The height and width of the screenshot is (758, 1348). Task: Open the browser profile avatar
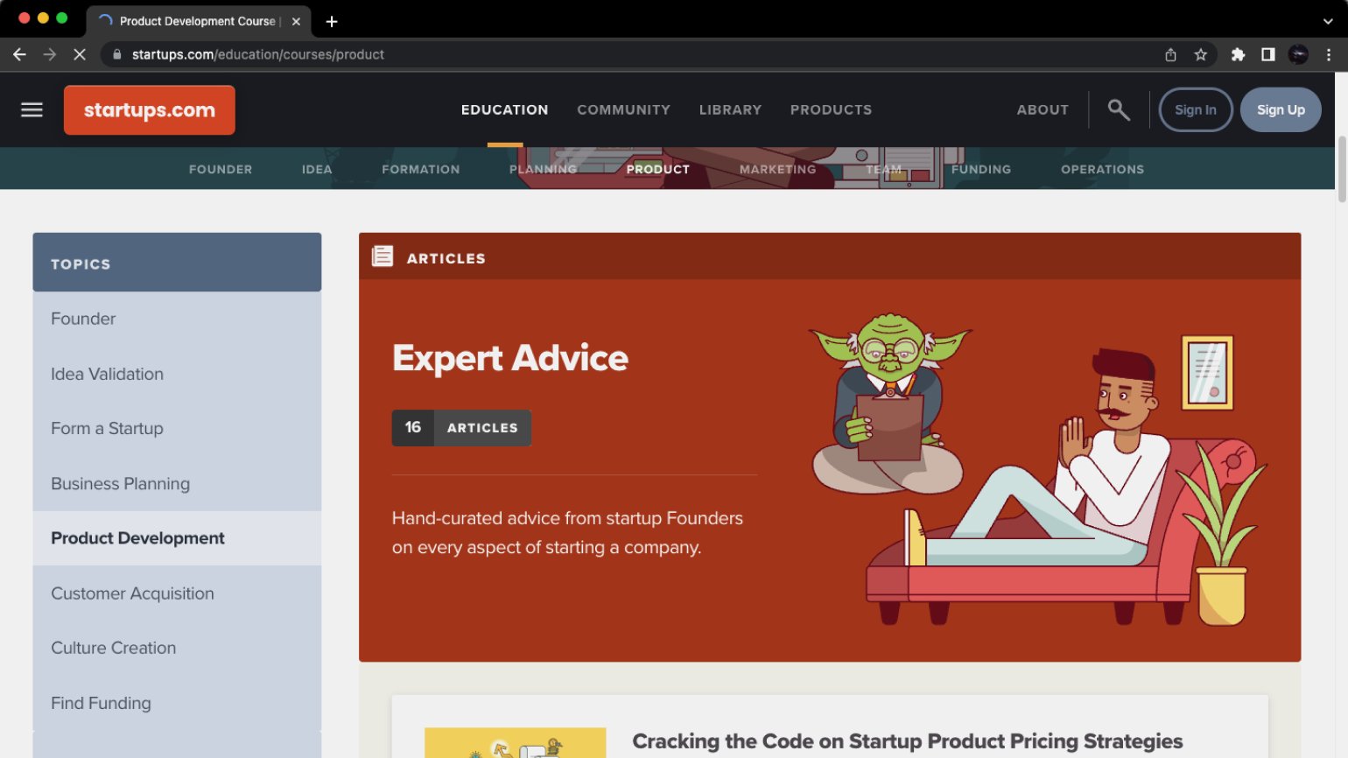coord(1298,54)
